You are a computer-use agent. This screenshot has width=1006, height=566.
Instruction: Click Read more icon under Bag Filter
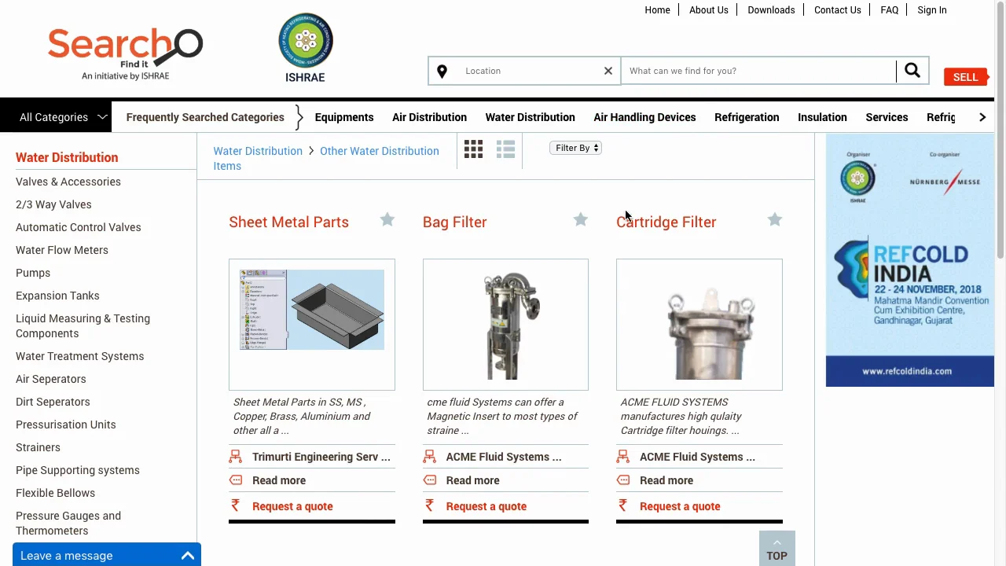[x=429, y=480]
